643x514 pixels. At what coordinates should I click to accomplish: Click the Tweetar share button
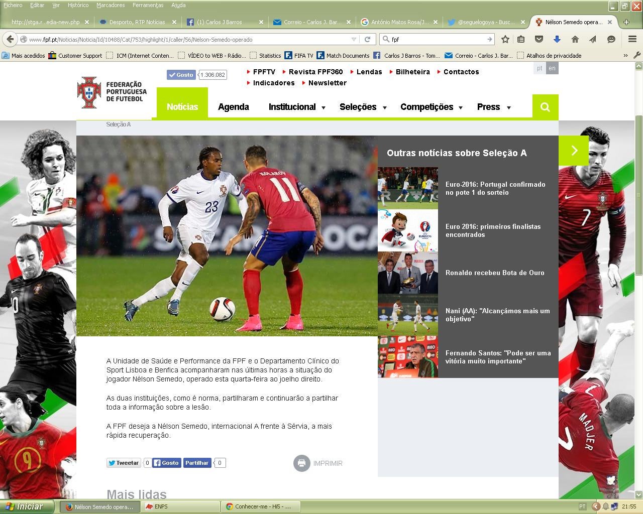[x=124, y=463]
